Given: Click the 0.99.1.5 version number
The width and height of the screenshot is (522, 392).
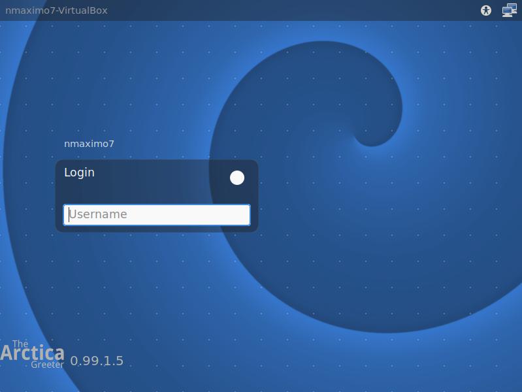Looking at the screenshot, I should 97,361.
